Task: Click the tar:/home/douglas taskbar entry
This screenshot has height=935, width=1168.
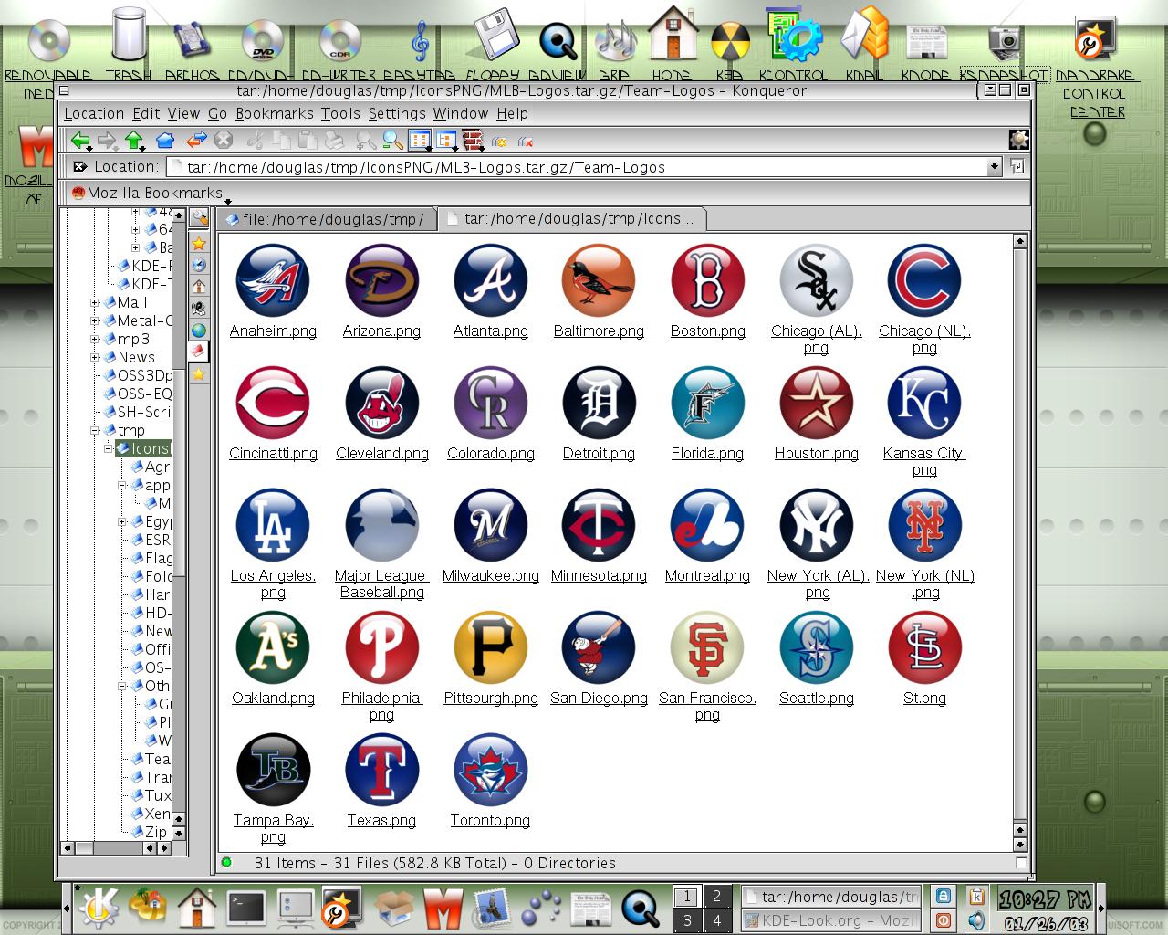Action: (x=829, y=897)
